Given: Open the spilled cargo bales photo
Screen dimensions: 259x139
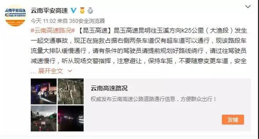Looking at the screenshot, I should tap(71, 91).
